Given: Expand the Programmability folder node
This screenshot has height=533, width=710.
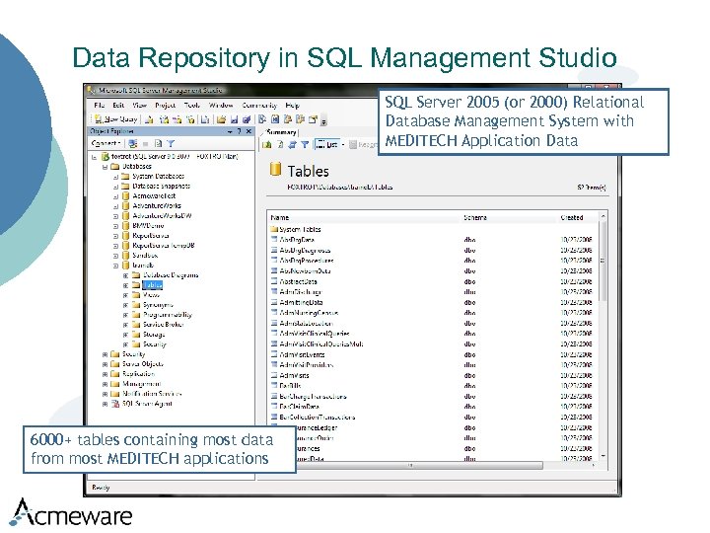Looking at the screenshot, I should tap(125, 315).
